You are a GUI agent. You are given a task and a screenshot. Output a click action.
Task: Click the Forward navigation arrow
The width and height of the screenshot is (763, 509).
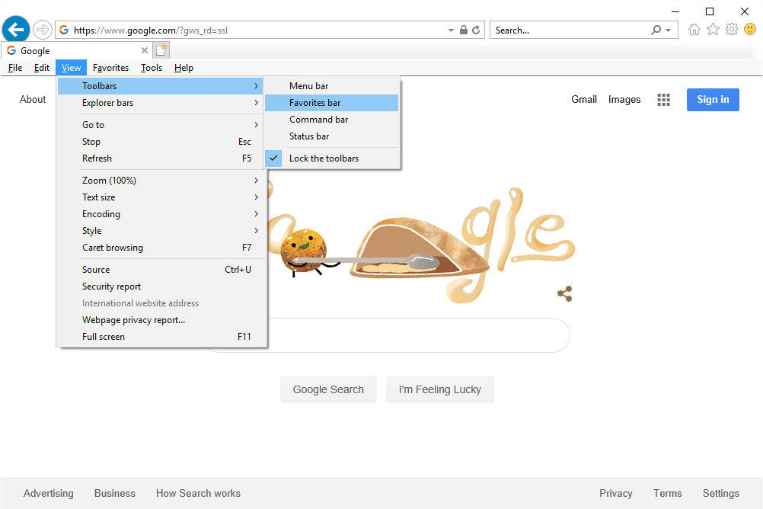click(x=43, y=30)
